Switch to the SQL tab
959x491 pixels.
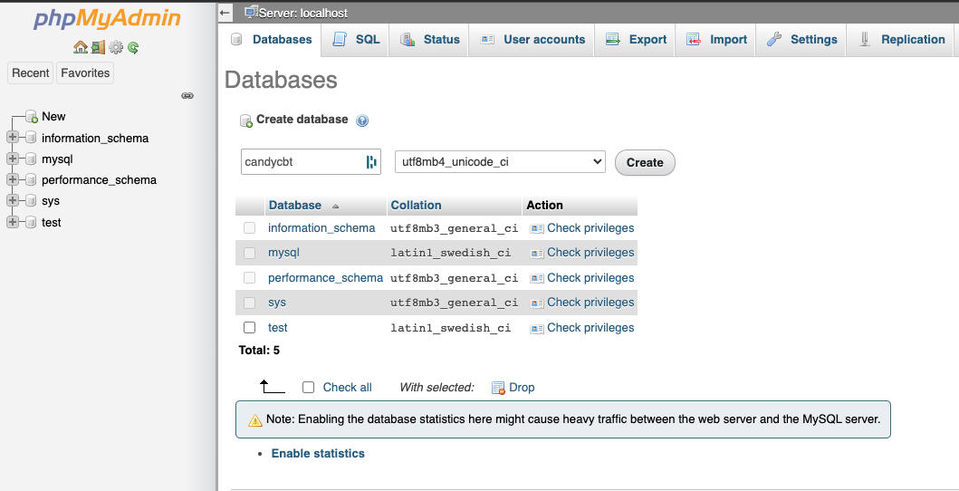click(355, 40)
